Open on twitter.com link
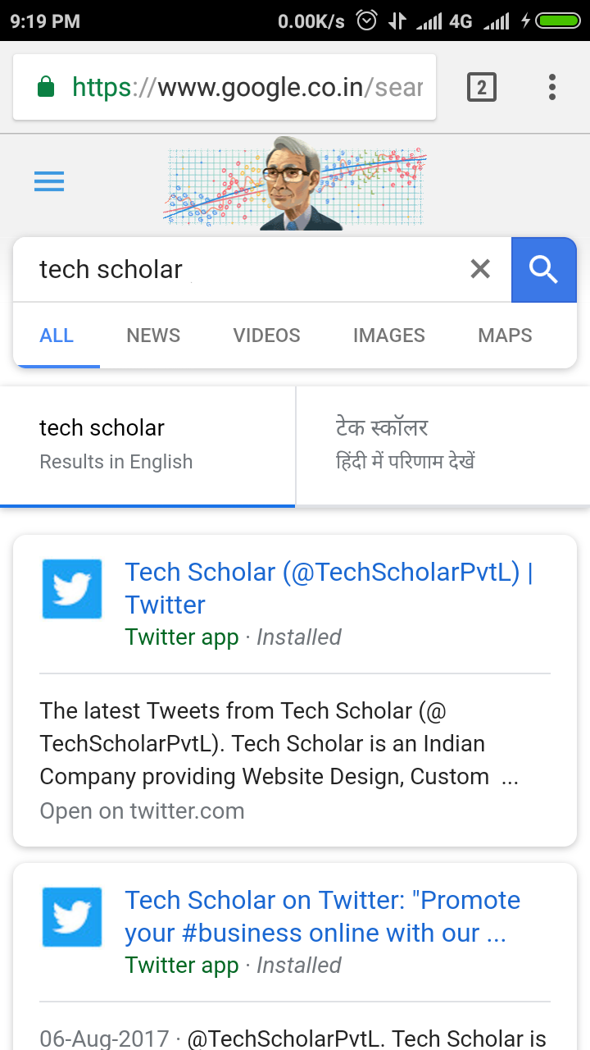The width and height of the screenshot is (590, 1050). click(142, 811)
